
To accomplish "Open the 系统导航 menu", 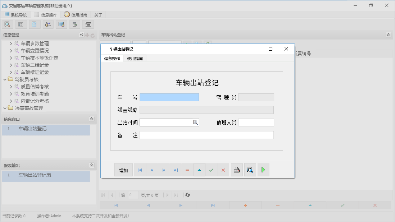I will (x=16, y=14).
